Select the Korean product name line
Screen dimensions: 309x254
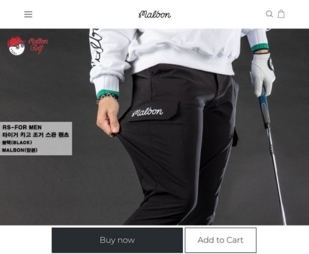(36, 135)
